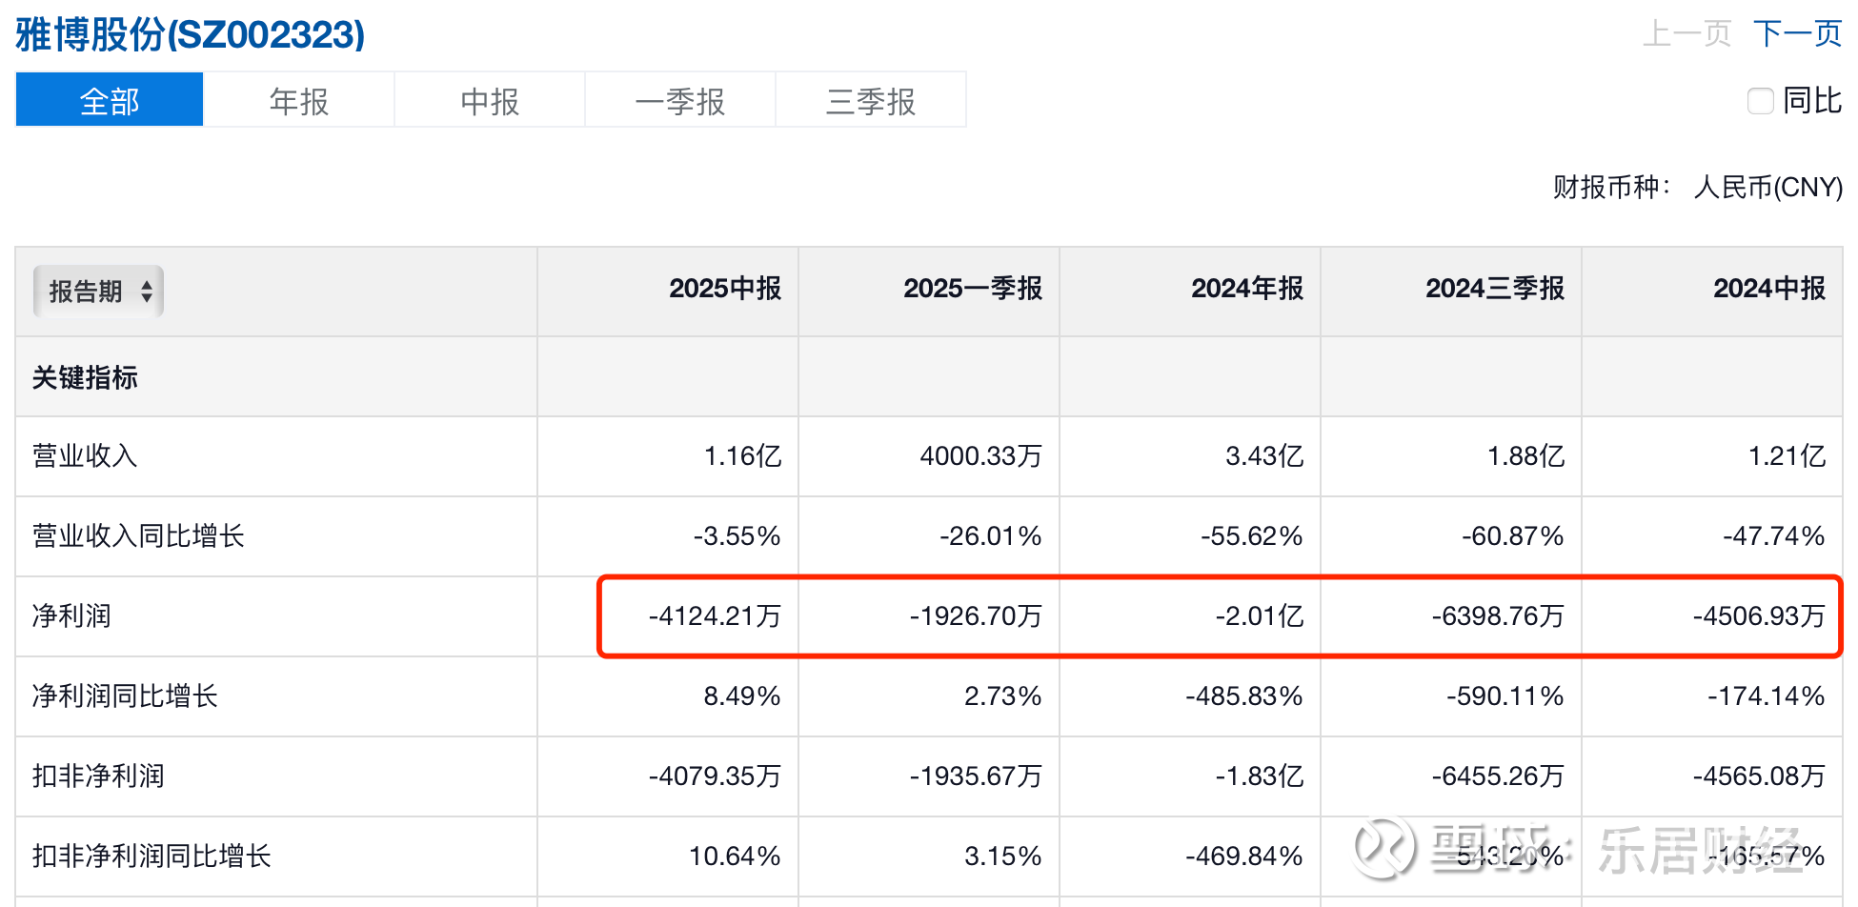Click net profit growth value -174.14%
1858x907 pixels.
coord(1767,696)
